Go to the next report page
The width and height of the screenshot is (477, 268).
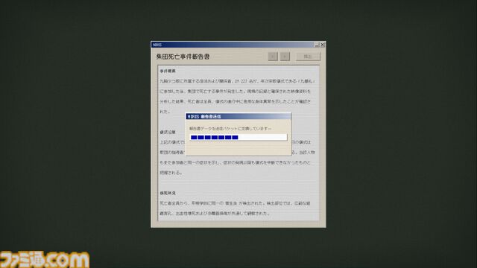click(285, 57)
